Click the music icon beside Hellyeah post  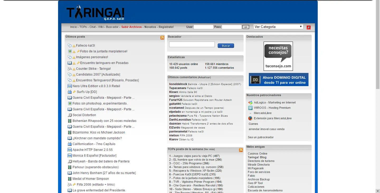pos(70,161)
